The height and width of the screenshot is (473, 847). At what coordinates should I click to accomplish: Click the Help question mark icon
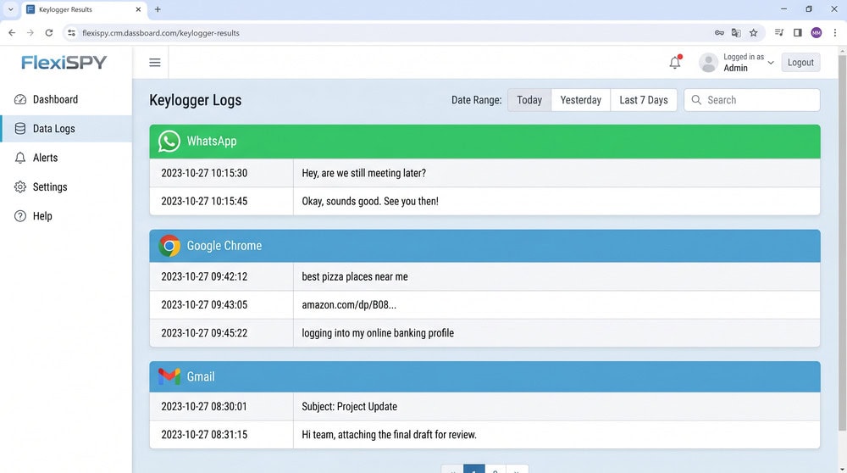point(20,216)
